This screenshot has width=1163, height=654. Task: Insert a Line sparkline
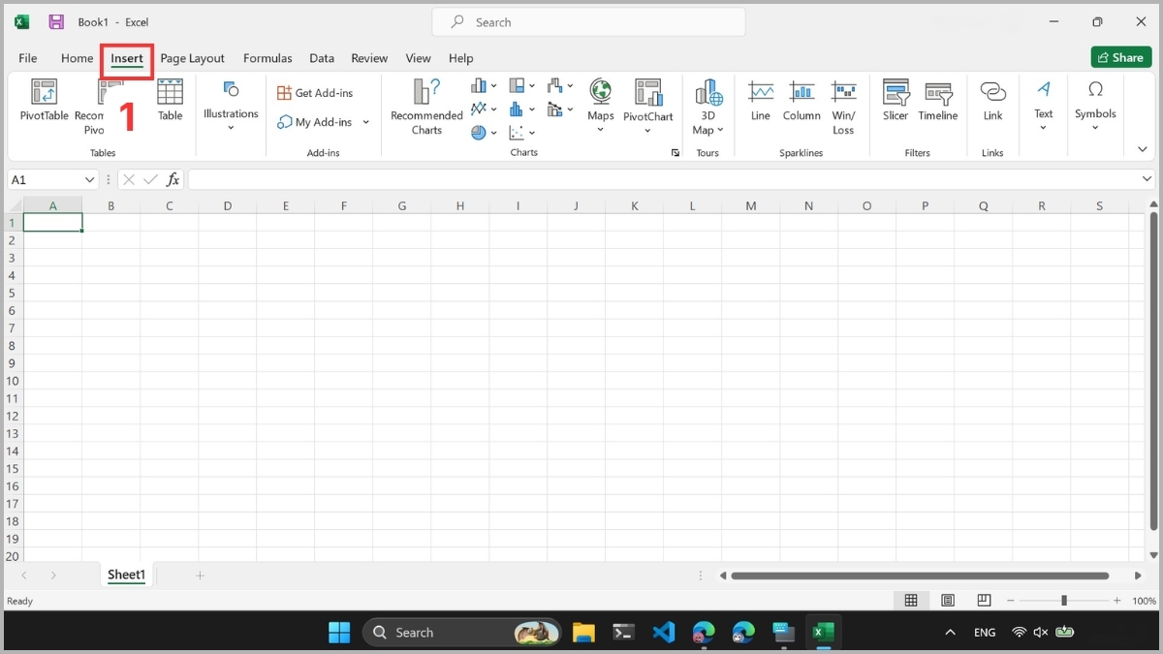coord(761,101)
